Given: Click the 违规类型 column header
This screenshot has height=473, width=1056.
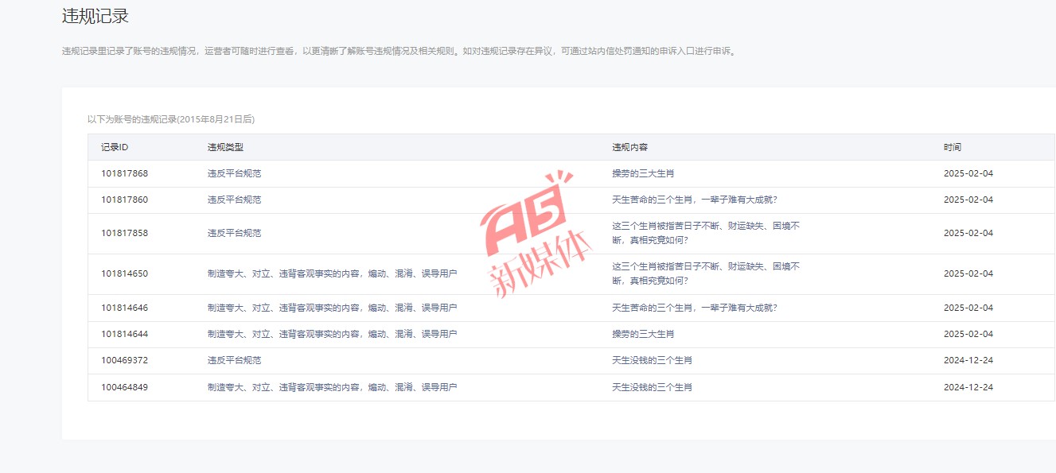Looking at the screenshot, I should (225, 147).
